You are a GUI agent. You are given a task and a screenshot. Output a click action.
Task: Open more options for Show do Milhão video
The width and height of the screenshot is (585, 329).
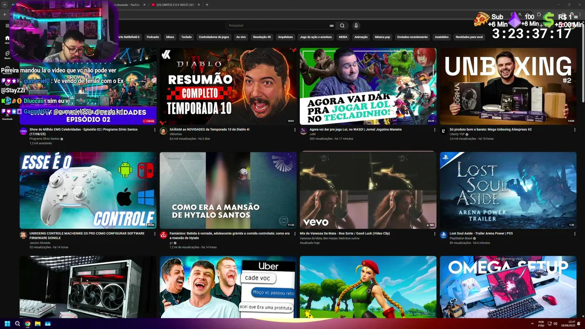click(x=154, y=130)
